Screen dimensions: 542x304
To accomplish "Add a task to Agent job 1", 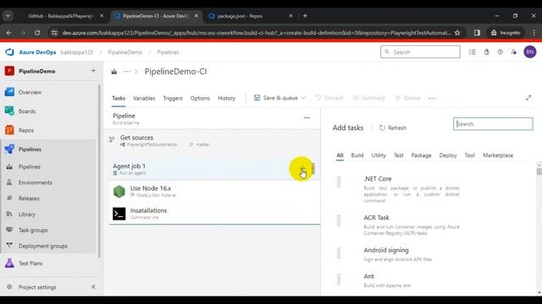I will [301, 169].
